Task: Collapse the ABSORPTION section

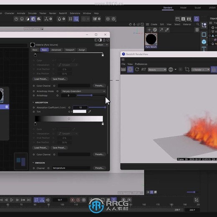Action: [x=33, y=102]
